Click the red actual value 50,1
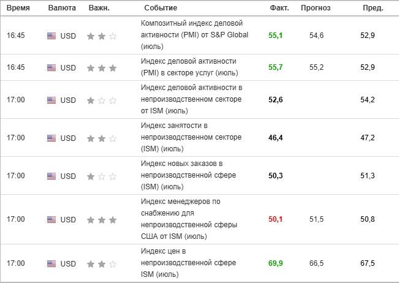The width and height of the screenshot is (399, 283). pyautogui.click(x=276, y=219)
